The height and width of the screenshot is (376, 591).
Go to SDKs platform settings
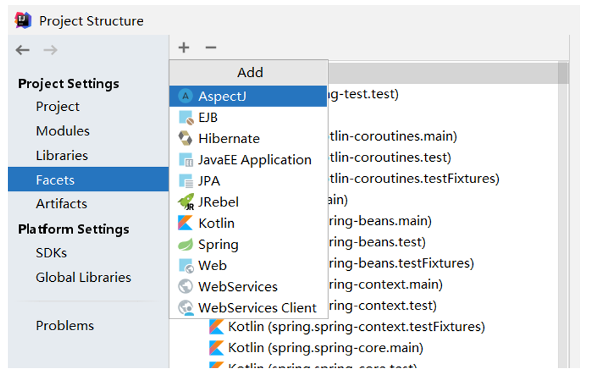tap(52, 253)
